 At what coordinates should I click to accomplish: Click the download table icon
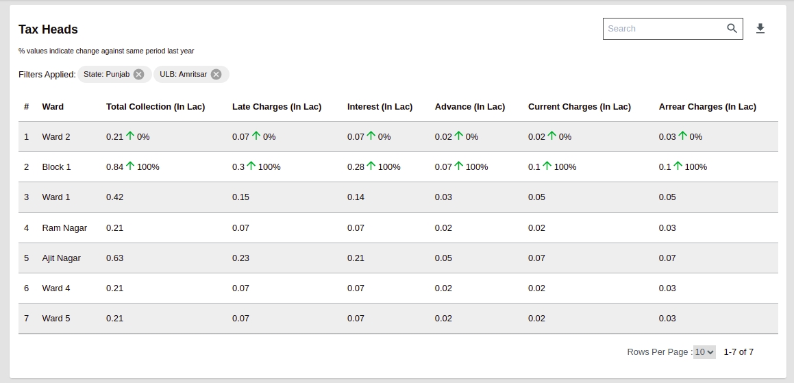(760, 28)
